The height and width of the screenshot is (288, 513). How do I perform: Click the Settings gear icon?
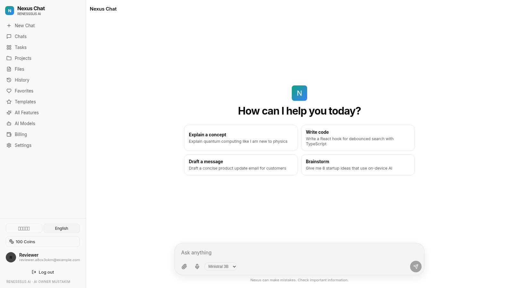pyautogui.click(x=9, y=145)
